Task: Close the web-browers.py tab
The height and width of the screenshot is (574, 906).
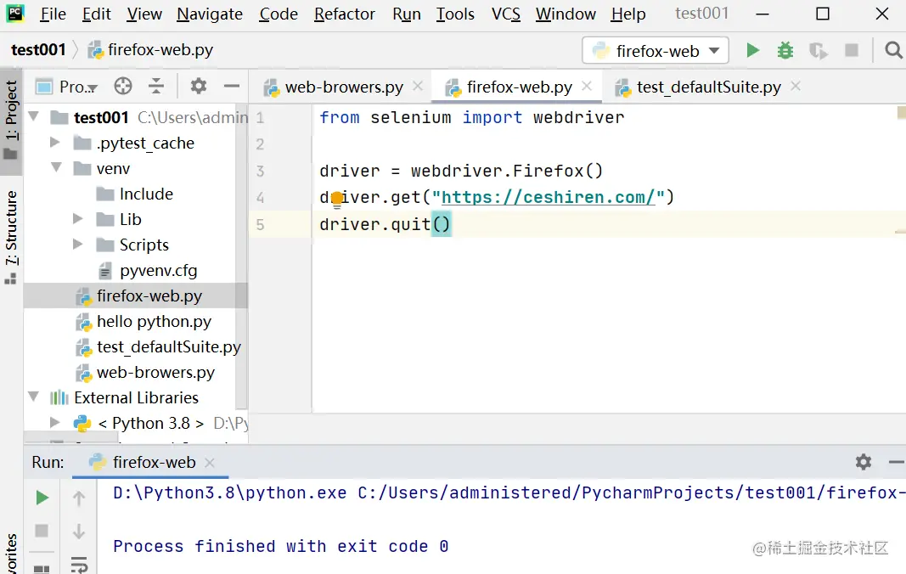Action: click(418, 86)
